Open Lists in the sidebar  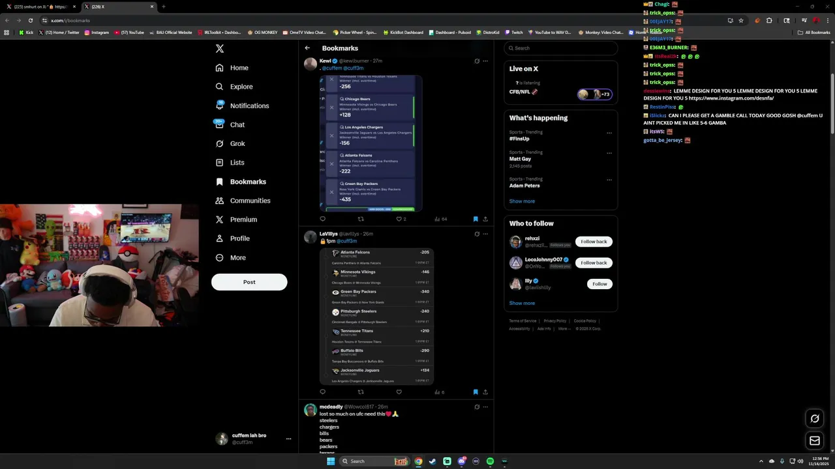click(230, 162)
